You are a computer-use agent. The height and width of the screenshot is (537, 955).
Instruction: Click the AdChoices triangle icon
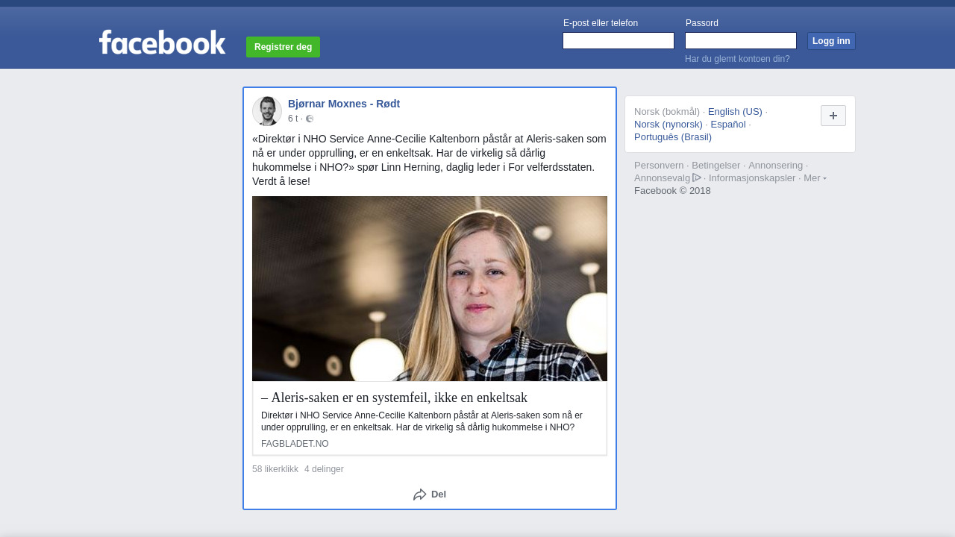pyautogui.click(x=697, y=178)
